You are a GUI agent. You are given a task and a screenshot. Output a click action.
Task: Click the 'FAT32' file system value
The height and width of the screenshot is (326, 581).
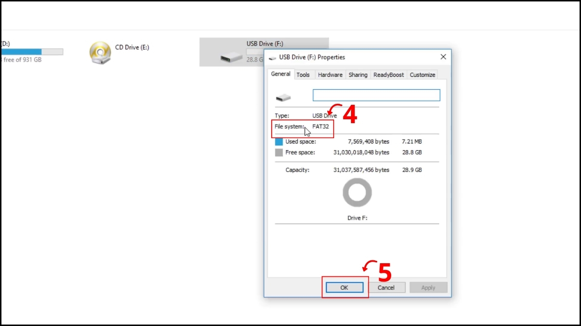tap(321, 127)
